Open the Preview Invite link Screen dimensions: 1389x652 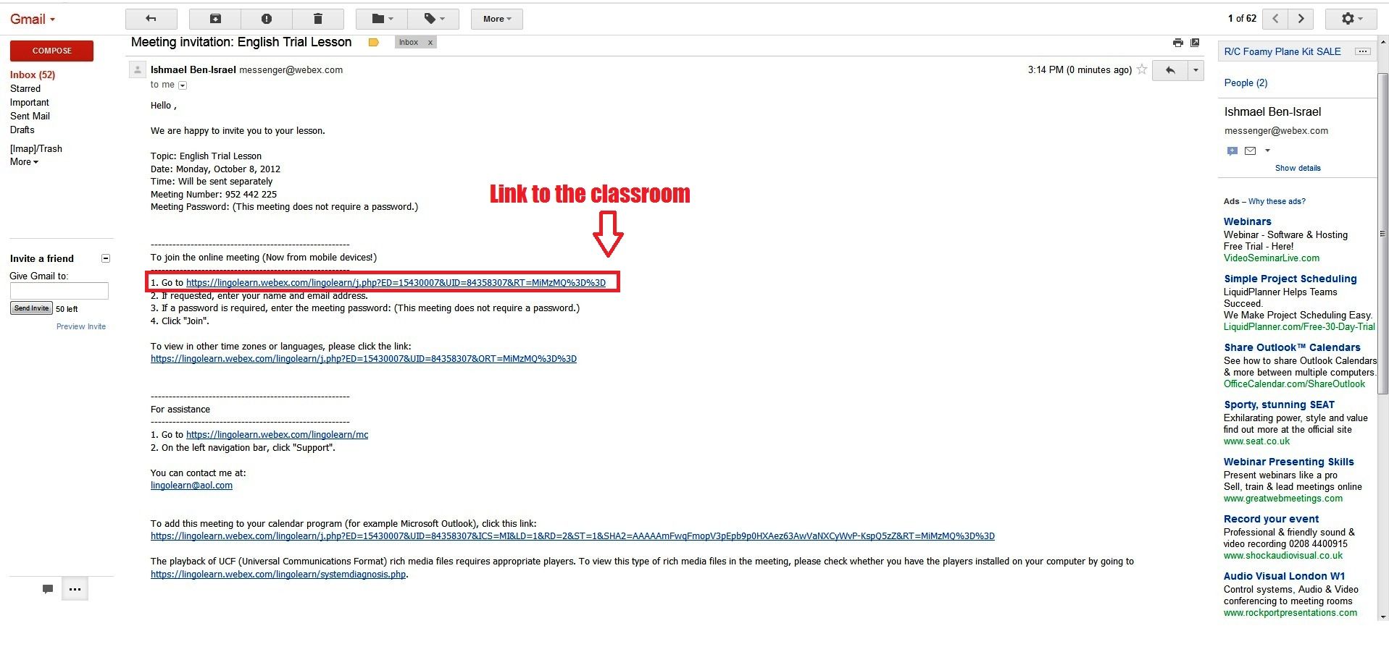[x=81, y=326]
